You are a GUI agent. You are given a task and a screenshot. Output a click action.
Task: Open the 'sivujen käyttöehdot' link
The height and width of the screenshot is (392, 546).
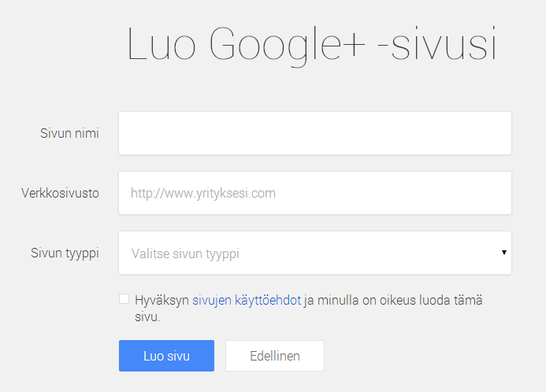click(246, 300)
